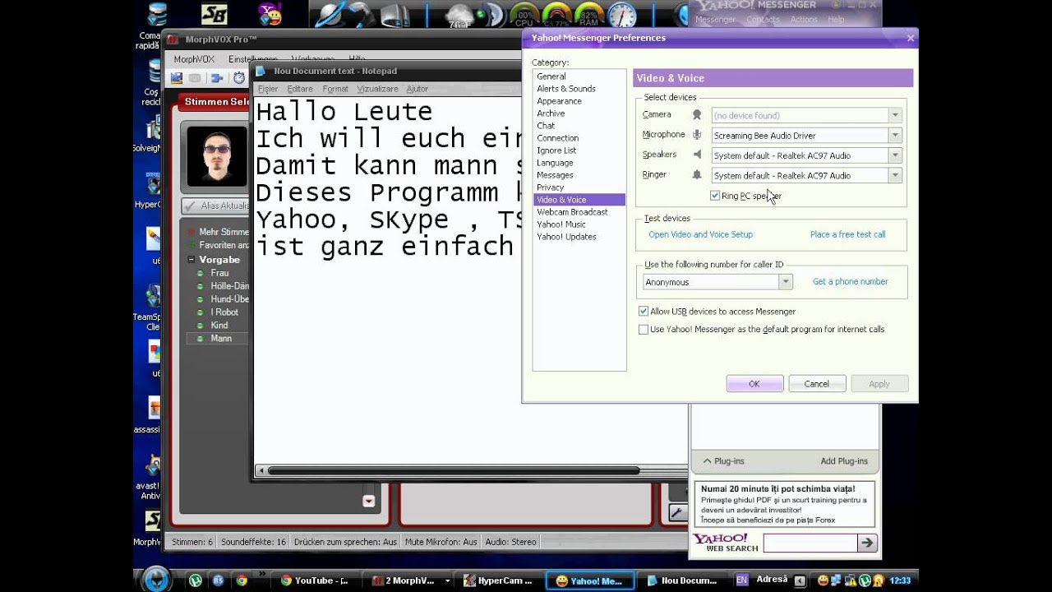Click the uTorrent quick launch icon
Image resolution: width=1052 pixels, height=592 pixels.
[196, 580]
